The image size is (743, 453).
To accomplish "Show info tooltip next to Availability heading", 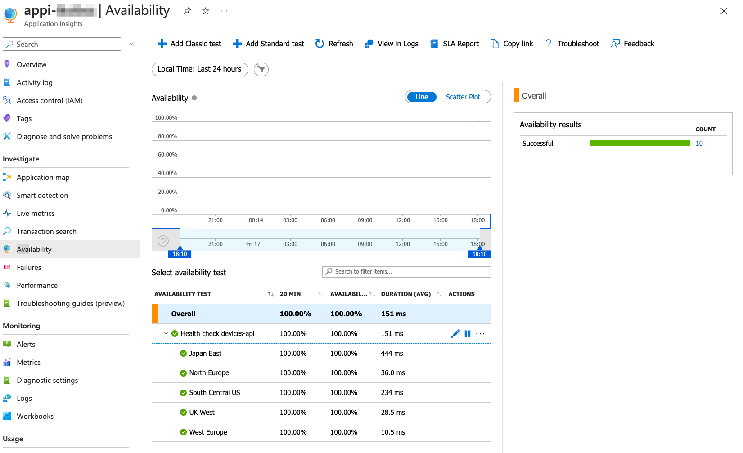I will tap(194, 98).
